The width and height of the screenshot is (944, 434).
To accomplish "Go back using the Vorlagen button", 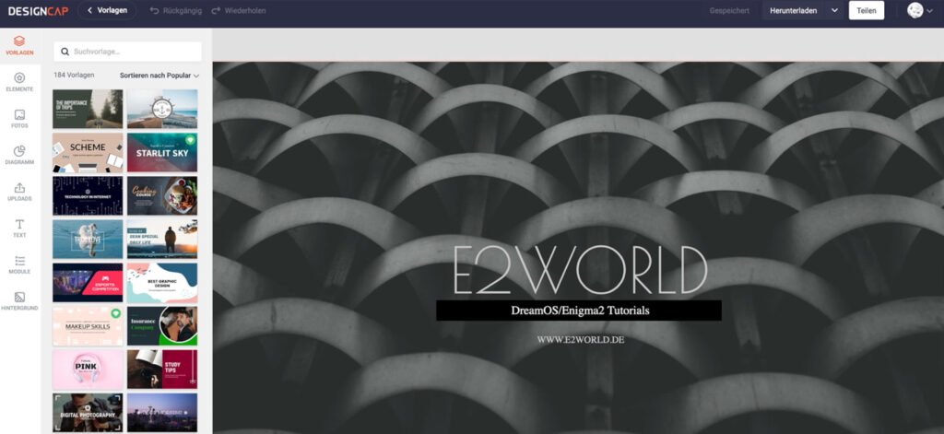I will [107, 11].
